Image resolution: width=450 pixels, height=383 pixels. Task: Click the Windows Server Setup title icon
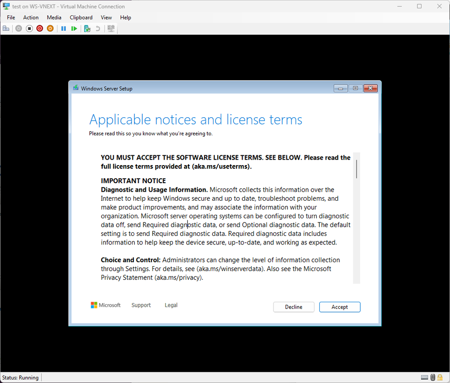pos(76,88)
